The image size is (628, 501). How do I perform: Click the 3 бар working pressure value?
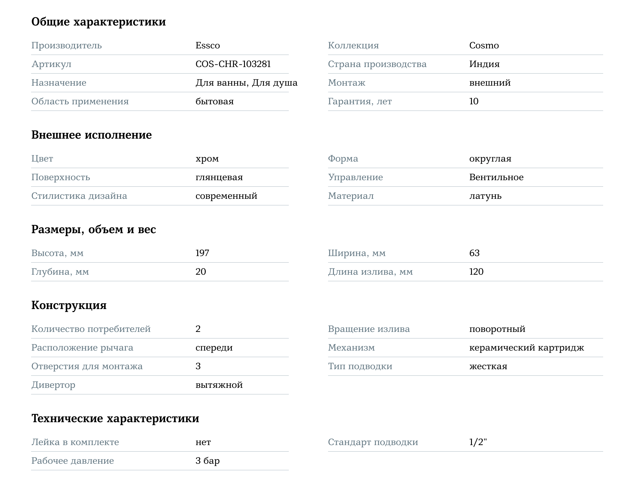pos(208,461)
